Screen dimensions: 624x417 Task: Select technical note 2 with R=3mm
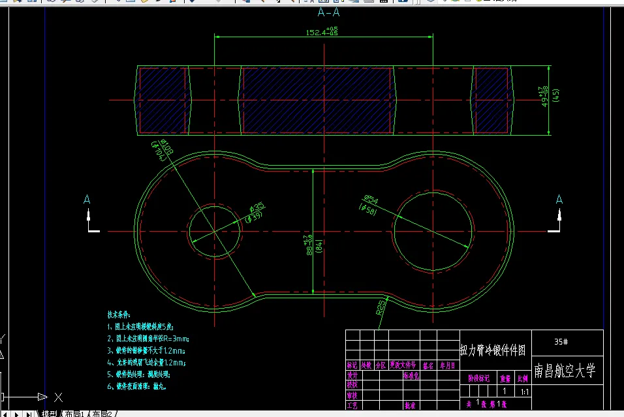pos(148,339)
